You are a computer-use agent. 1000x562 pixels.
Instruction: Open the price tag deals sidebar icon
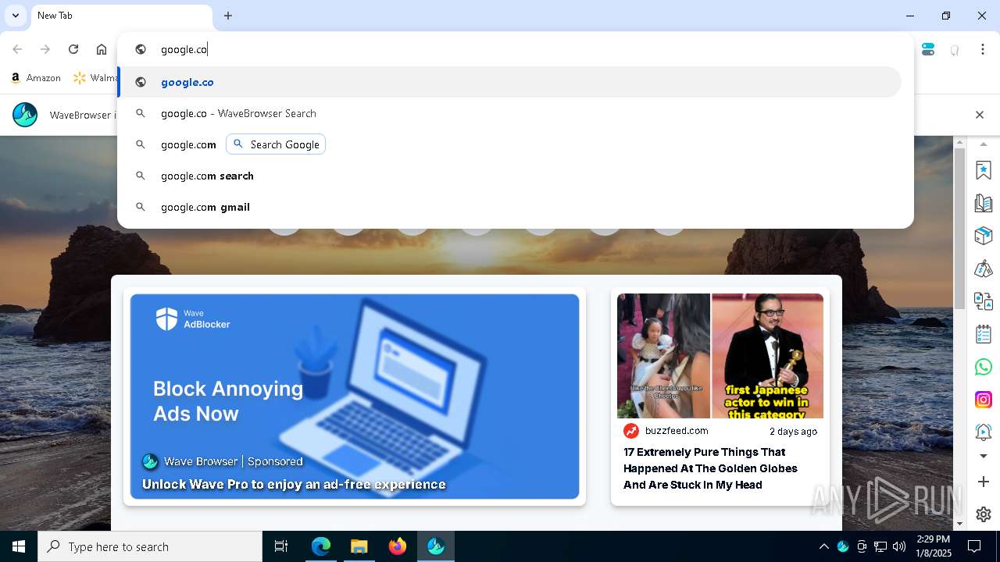click(984, 269)
